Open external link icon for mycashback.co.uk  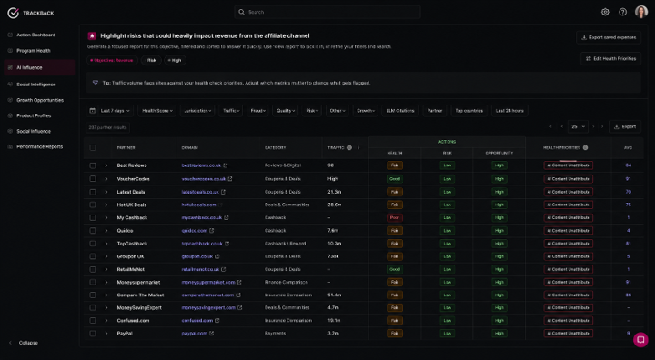[x=227, y=217]
